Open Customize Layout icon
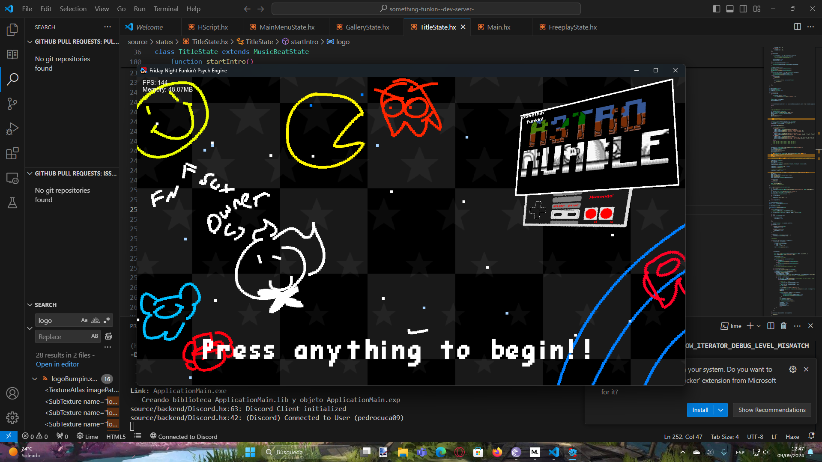This screenshot has width=822, height=462. click(757, 9)
